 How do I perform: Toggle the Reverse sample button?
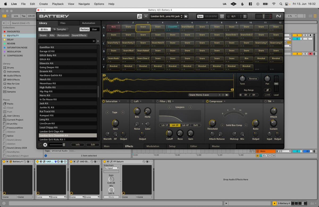[253, 79]
